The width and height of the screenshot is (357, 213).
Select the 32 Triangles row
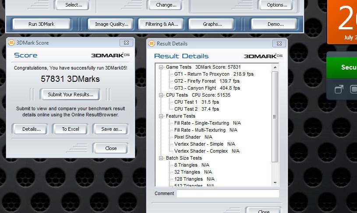[x=193, y=172]
